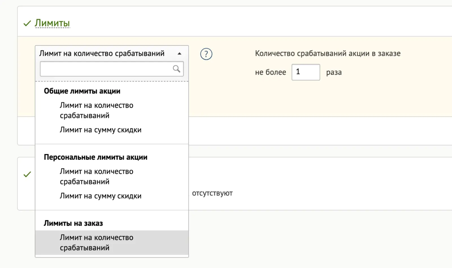Viewport: 452px width, 268px height.
Task: Choose Лимит на количество срабатываний under Общие лимиты
Action: coord(112,110)
